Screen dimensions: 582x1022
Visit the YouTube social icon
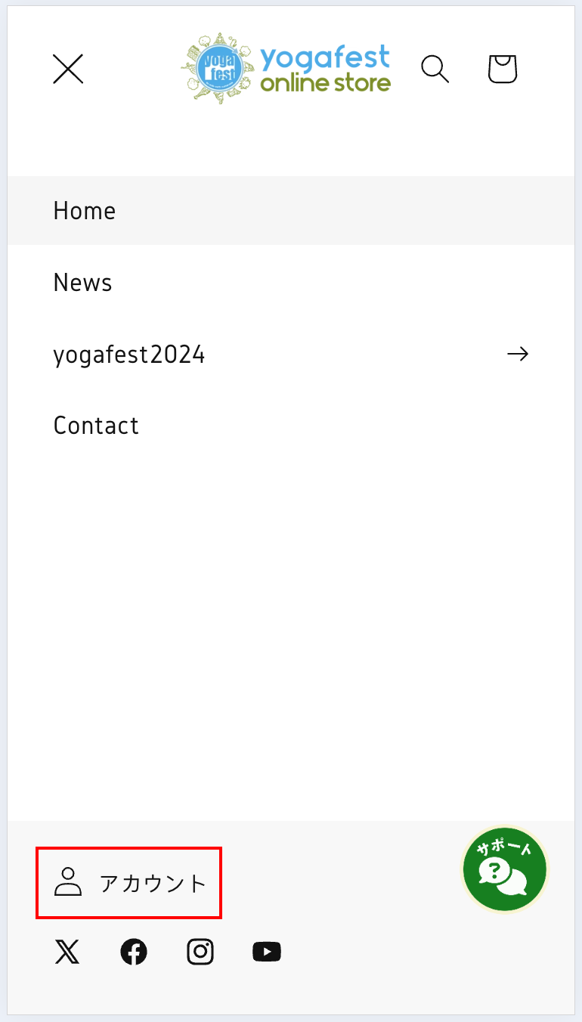coord(267,952)
